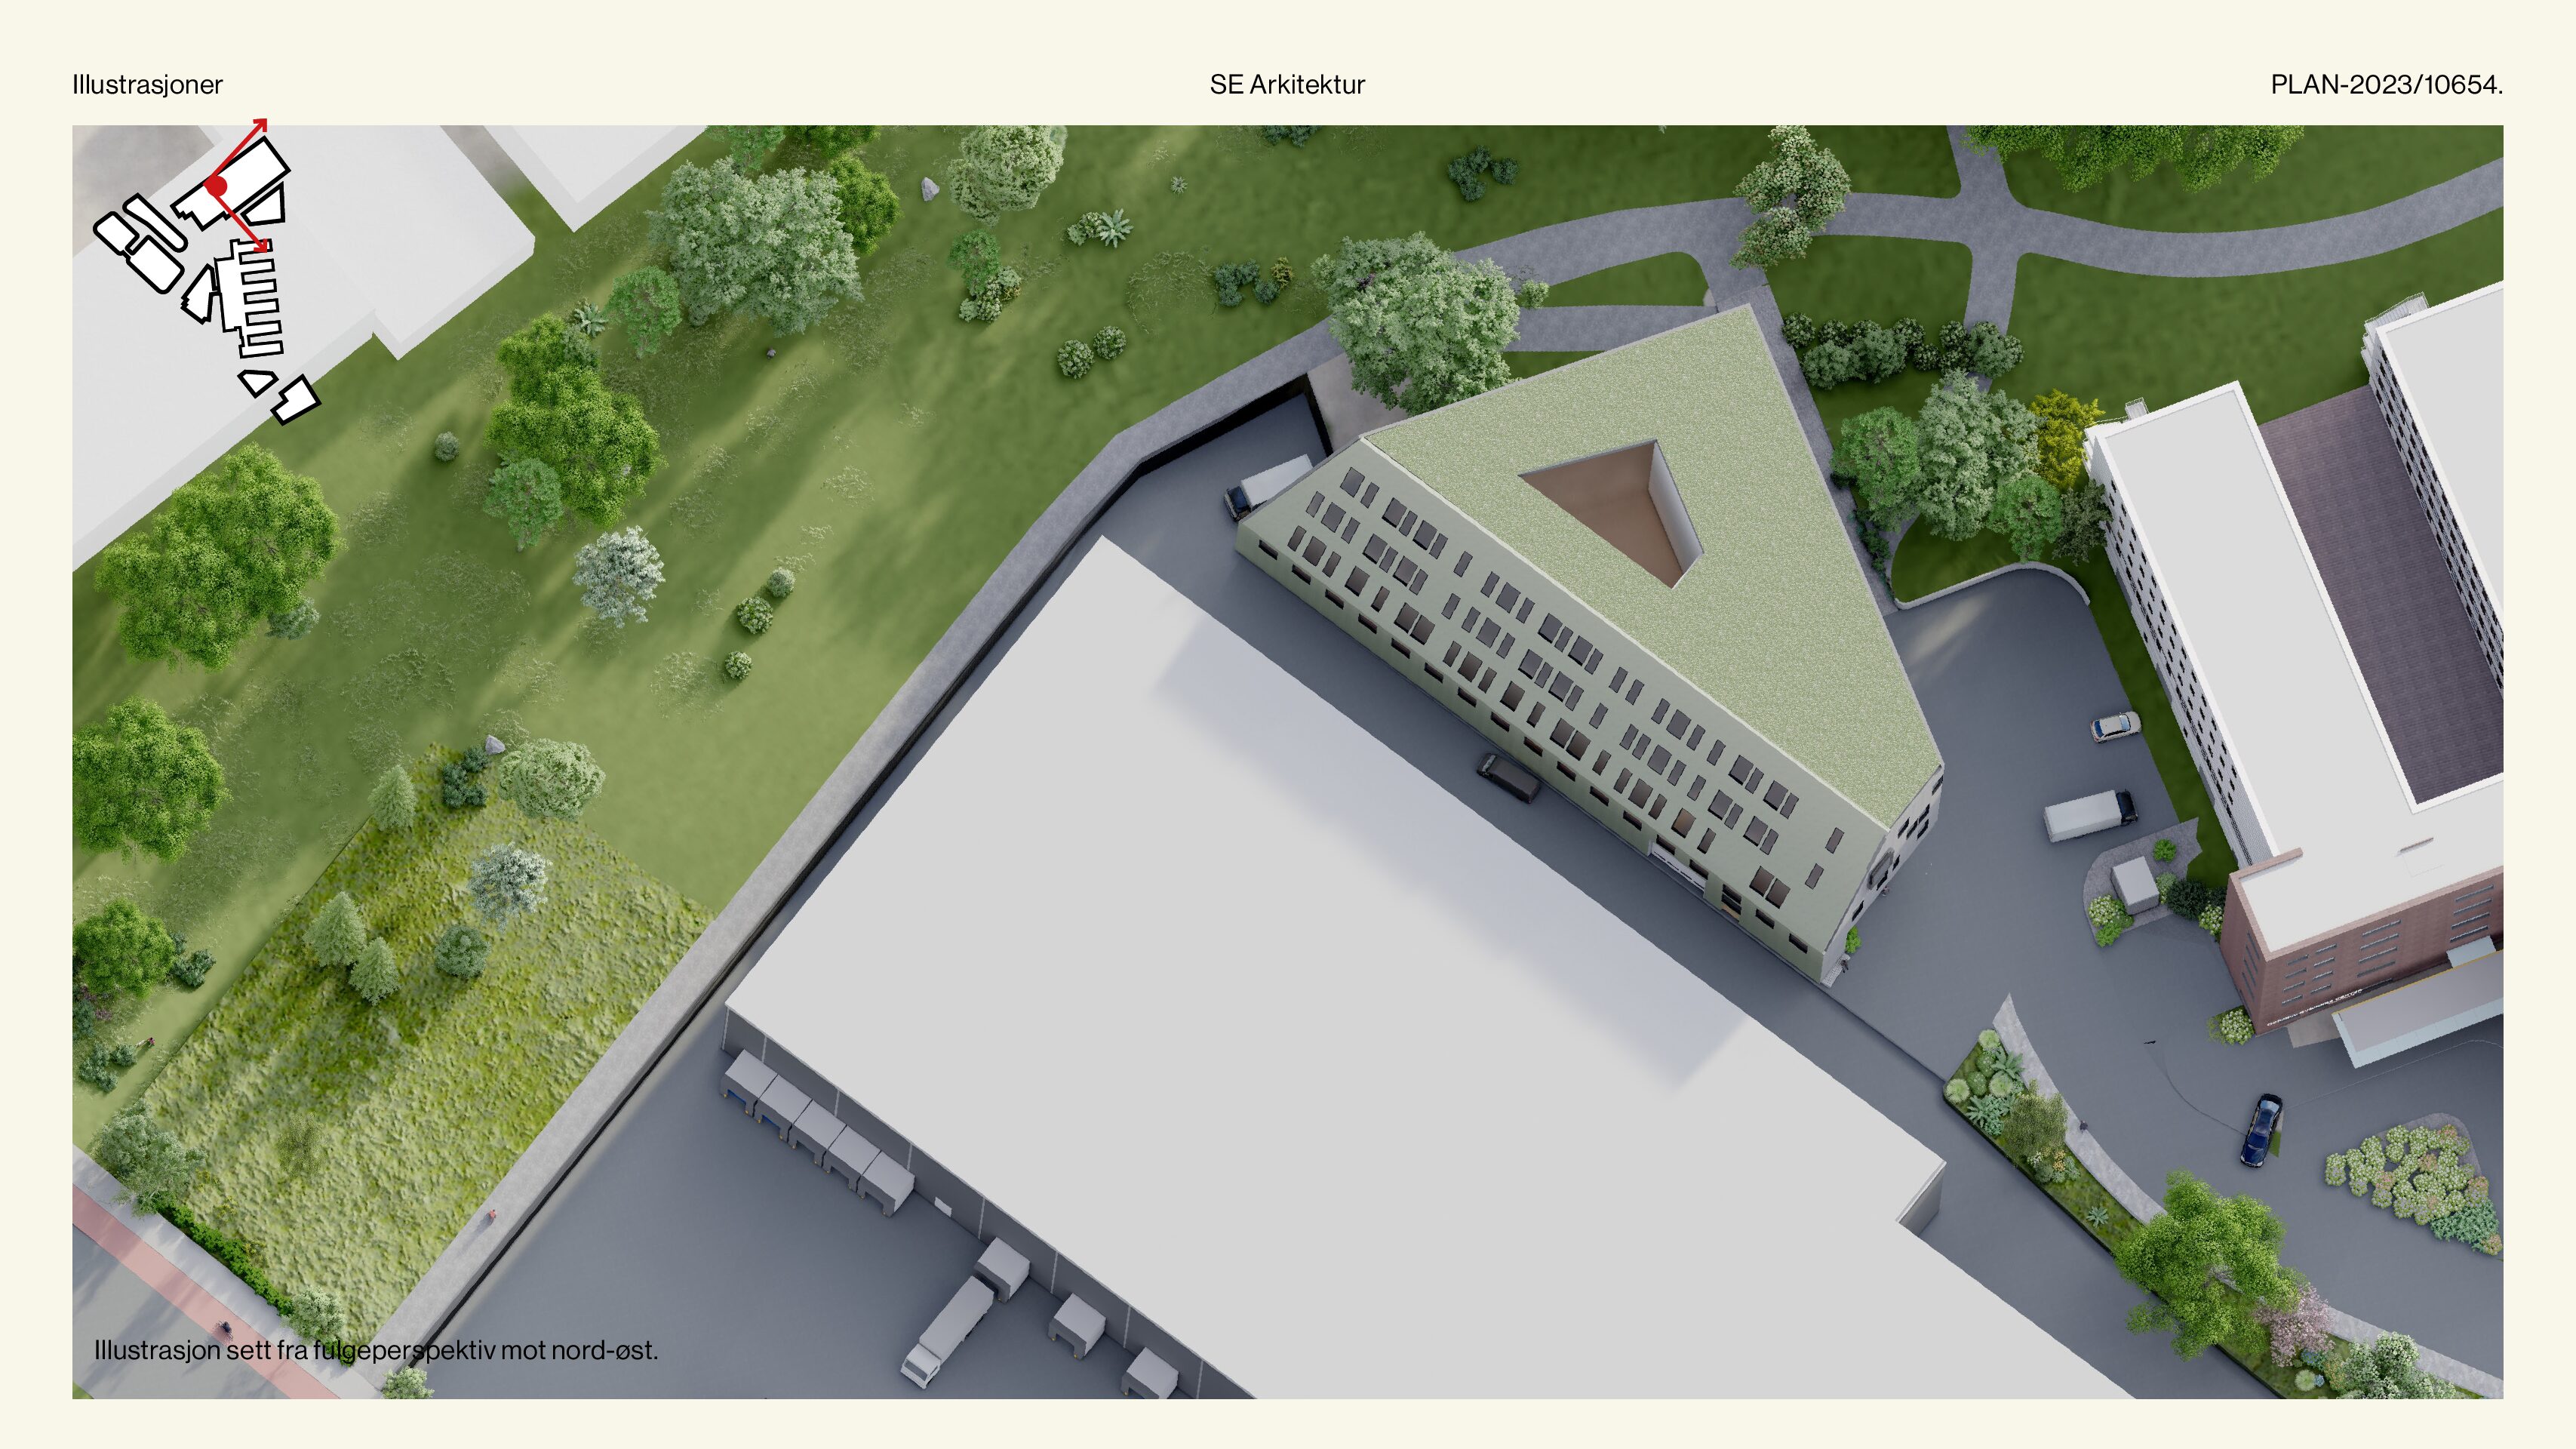
Task: Click the SE Arkitektur title
Action: tap(1287, 85)
